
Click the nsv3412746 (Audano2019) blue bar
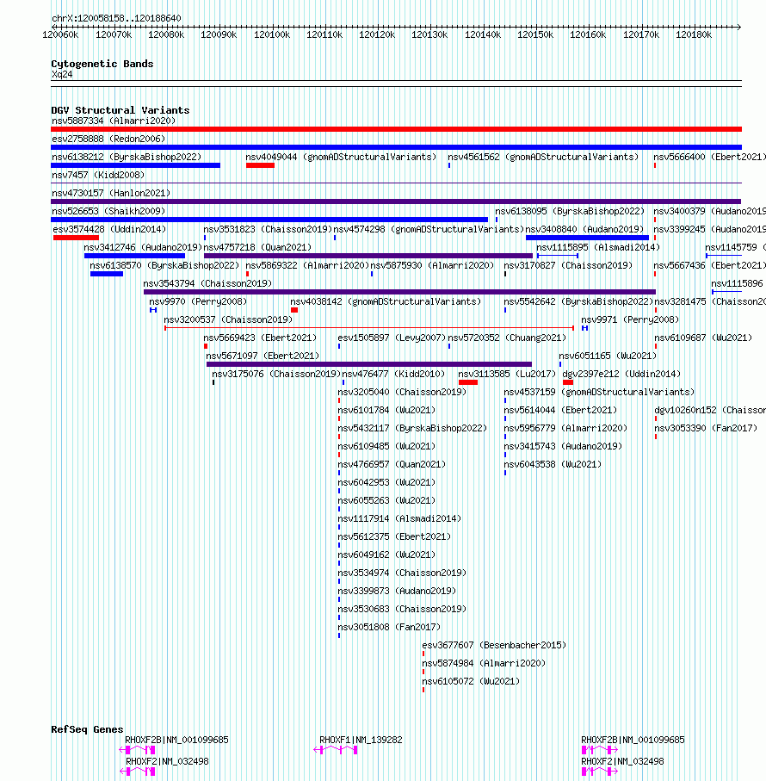point(134,256)
